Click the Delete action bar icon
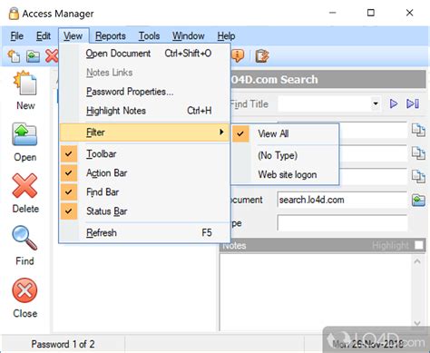 coord(24,186)
